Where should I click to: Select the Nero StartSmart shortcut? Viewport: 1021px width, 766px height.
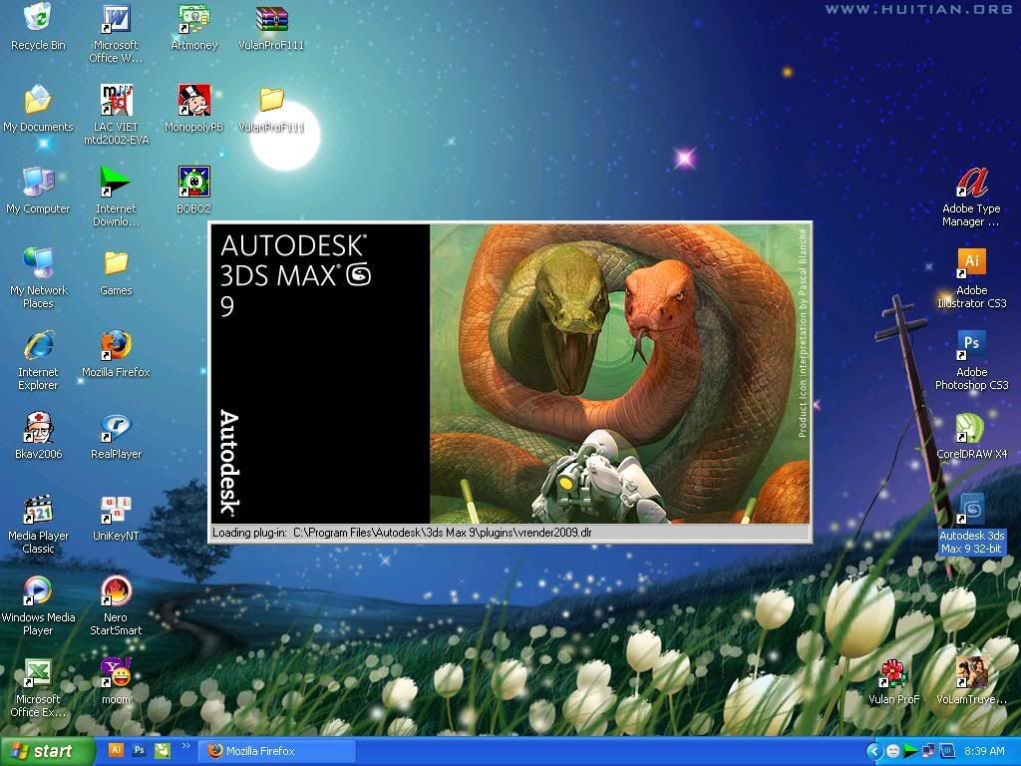coord(116,605)
